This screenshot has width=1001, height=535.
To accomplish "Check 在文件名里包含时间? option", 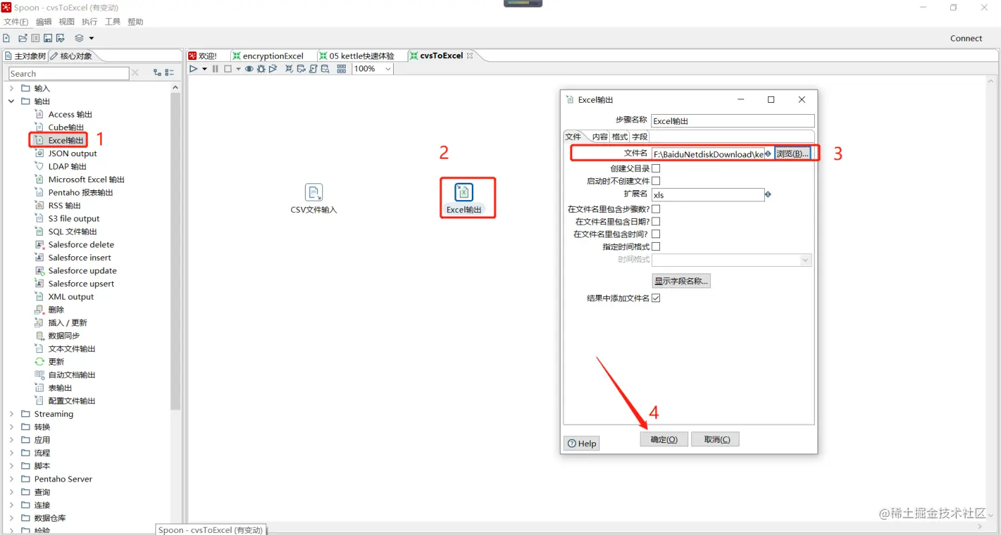I will [656, 234].
